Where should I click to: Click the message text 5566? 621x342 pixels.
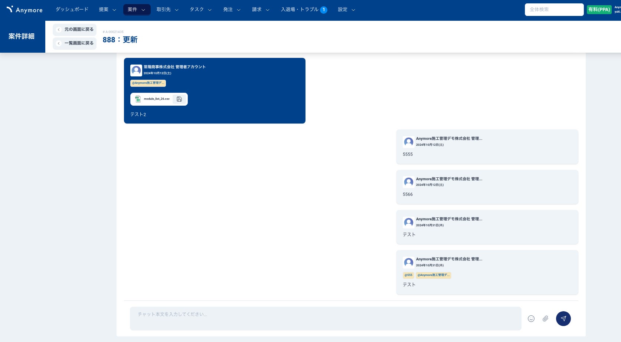click(408, 194)
